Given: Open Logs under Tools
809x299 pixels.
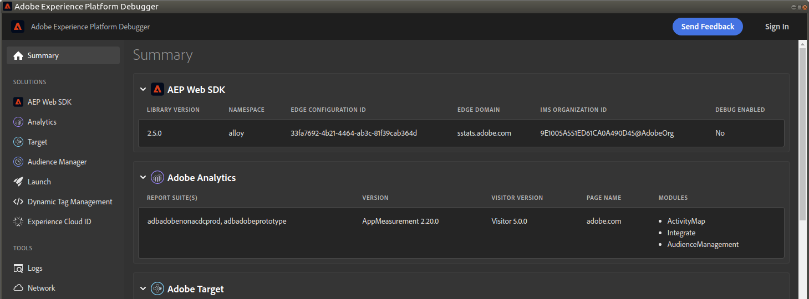Looking at the screenshot, I should pyautogui.click(x=63, y=268).
